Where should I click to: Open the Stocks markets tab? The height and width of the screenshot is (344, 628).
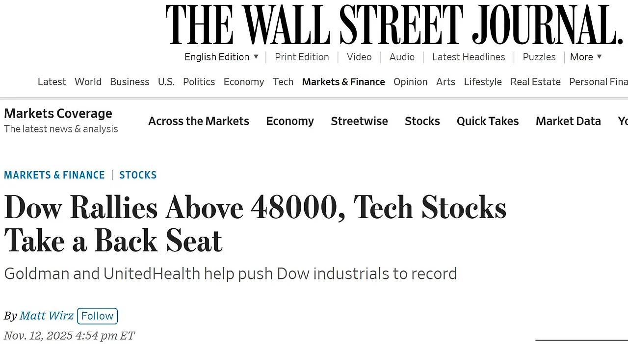[x=422, y=121]
